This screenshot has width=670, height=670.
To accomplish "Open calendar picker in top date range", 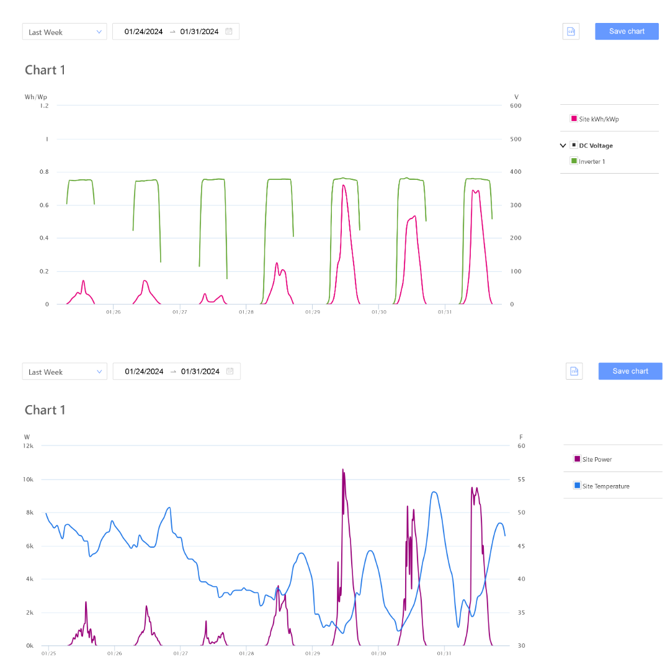I will click(x=229, y=32).
